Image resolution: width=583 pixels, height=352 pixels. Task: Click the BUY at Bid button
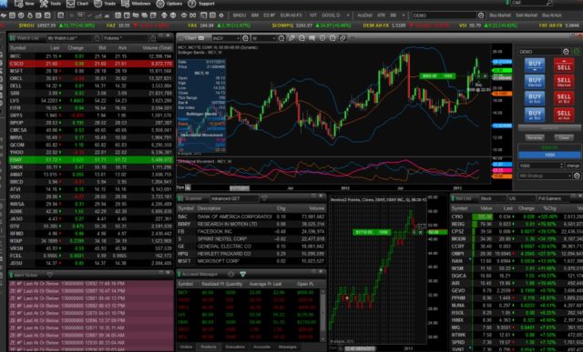click(x=535, y=115)
